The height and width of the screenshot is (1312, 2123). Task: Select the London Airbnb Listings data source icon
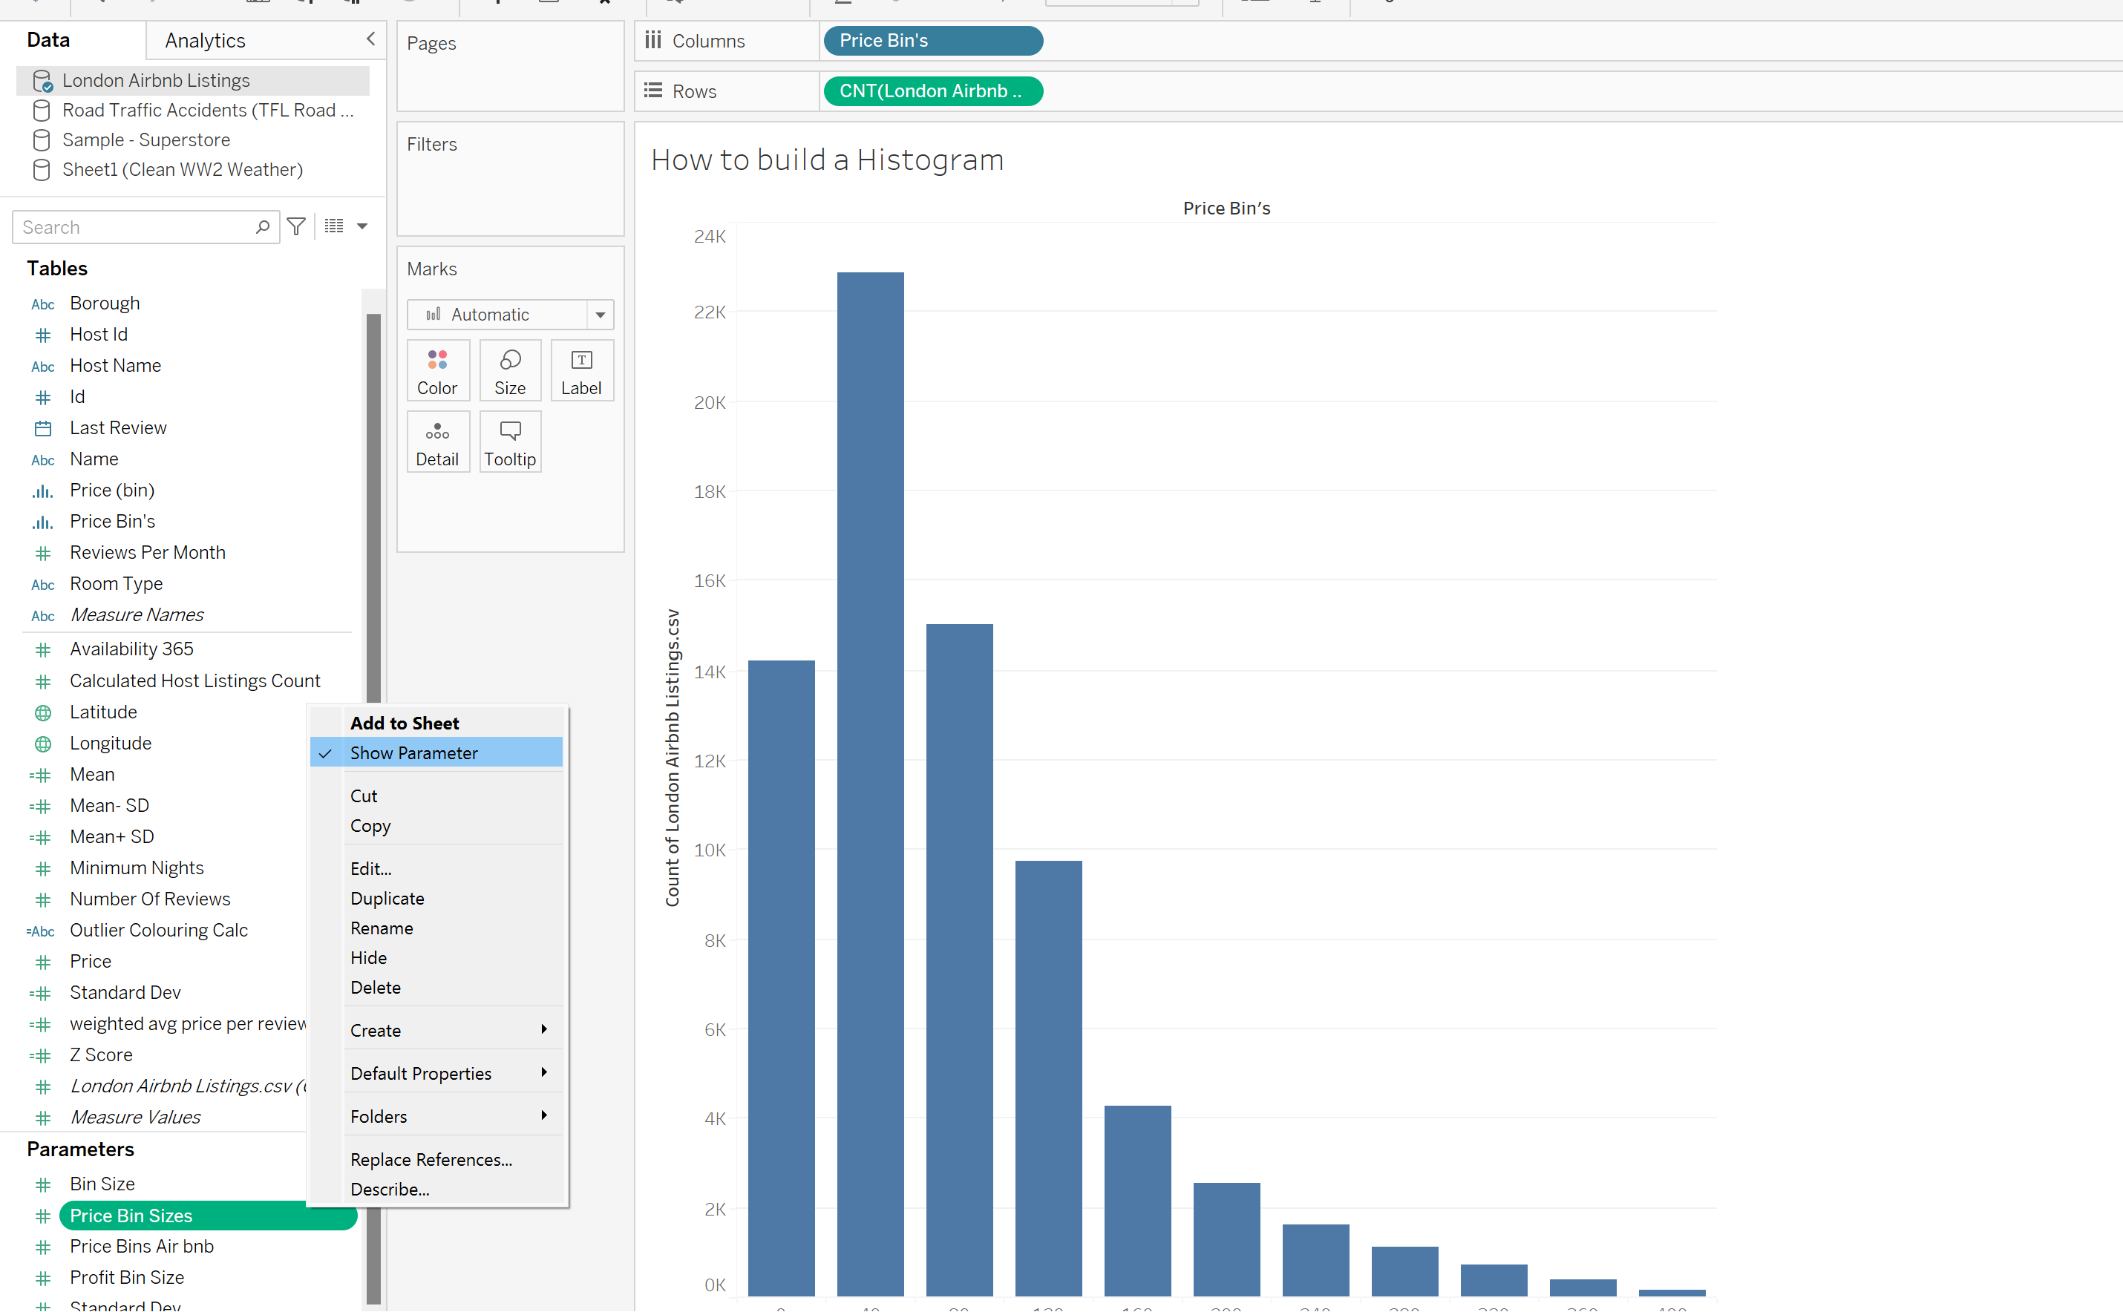[42, 81]
